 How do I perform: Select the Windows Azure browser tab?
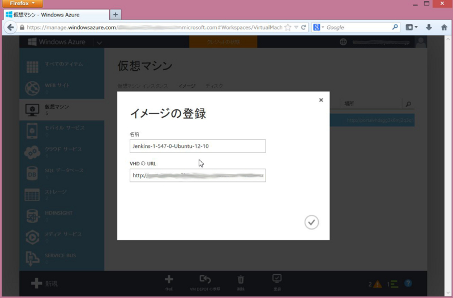coord(57,15)
